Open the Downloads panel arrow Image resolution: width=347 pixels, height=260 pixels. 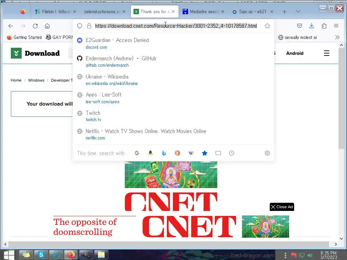[312, 26]
